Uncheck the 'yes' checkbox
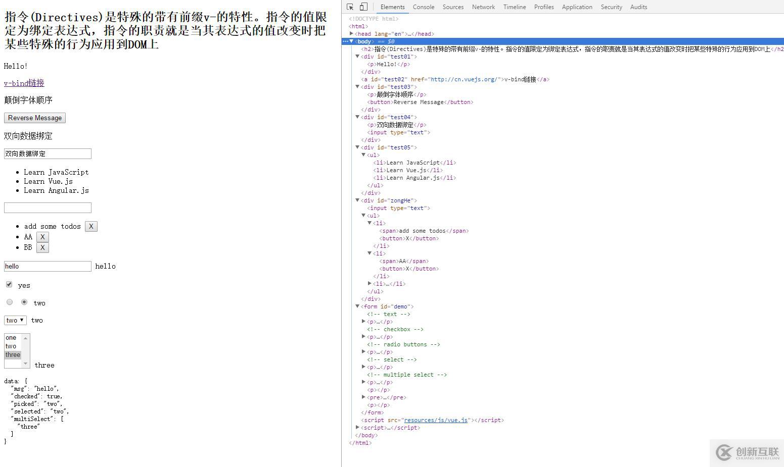This screenshot has width=784, height=467. click(9, 284)
